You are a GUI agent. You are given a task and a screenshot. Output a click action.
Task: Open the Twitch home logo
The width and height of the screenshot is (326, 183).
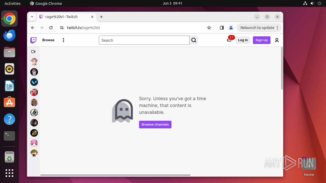[33, 40]
